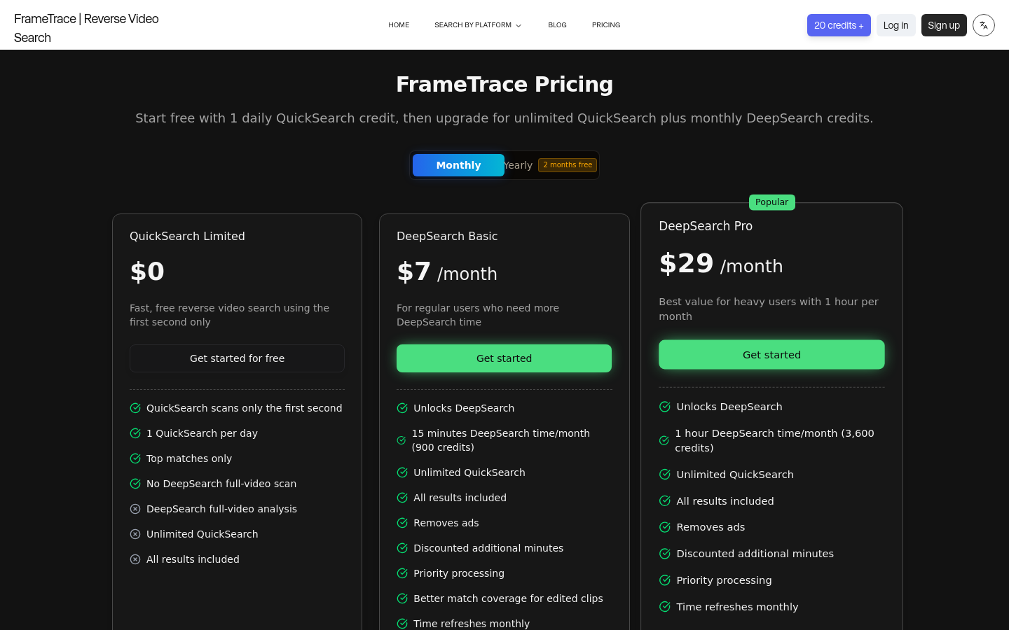Click the QuickSearch Limited plan title

(187, 237)
